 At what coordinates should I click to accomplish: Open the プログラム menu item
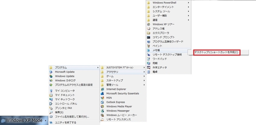click(x=74, y=67)
